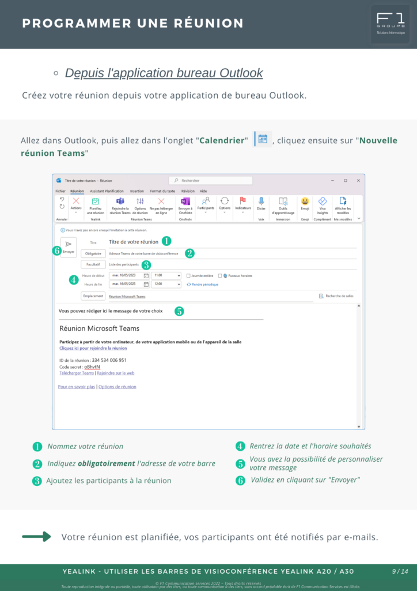Collapse the ribbon with the chevron
Screen dimensions: 417x591
[359, 218]
